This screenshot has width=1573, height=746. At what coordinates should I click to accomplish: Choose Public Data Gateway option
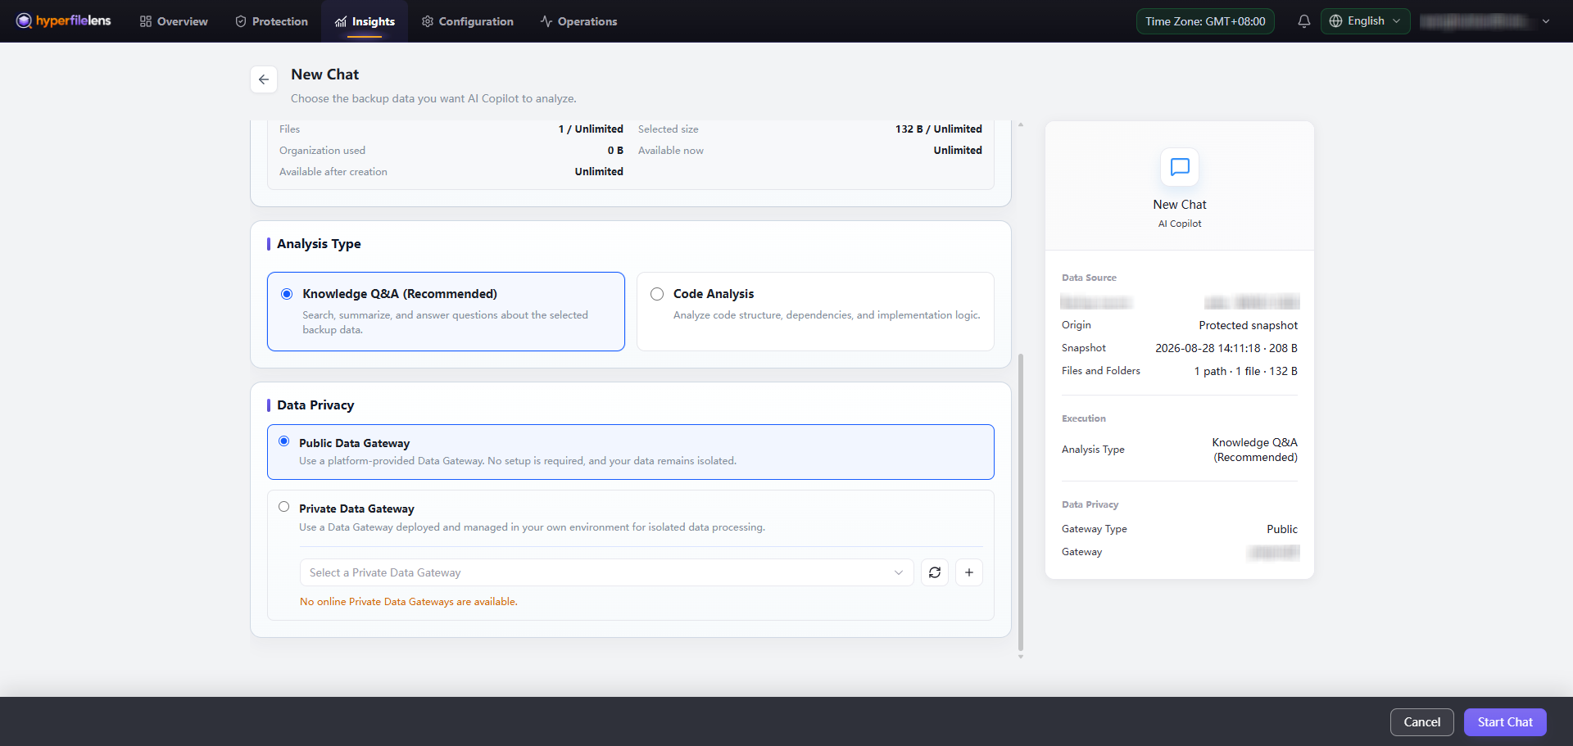[x=630, y=452]
